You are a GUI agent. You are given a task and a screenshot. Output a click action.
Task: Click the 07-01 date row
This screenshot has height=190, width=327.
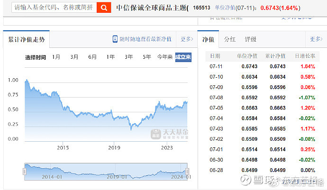263,150
